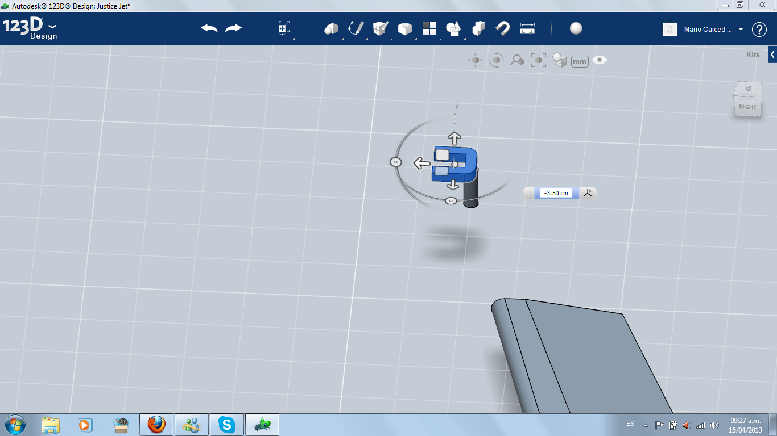This screenshot has height=436, width=777.
Task: Open Firefox from the taskbar
Action: [x=156, y=425]
